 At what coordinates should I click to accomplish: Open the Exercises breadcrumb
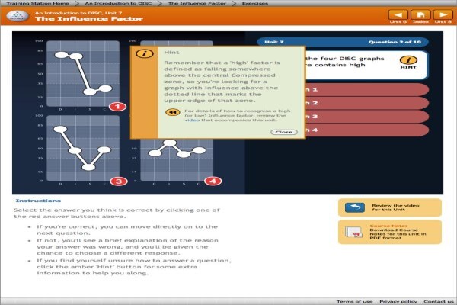pos(254,3)
